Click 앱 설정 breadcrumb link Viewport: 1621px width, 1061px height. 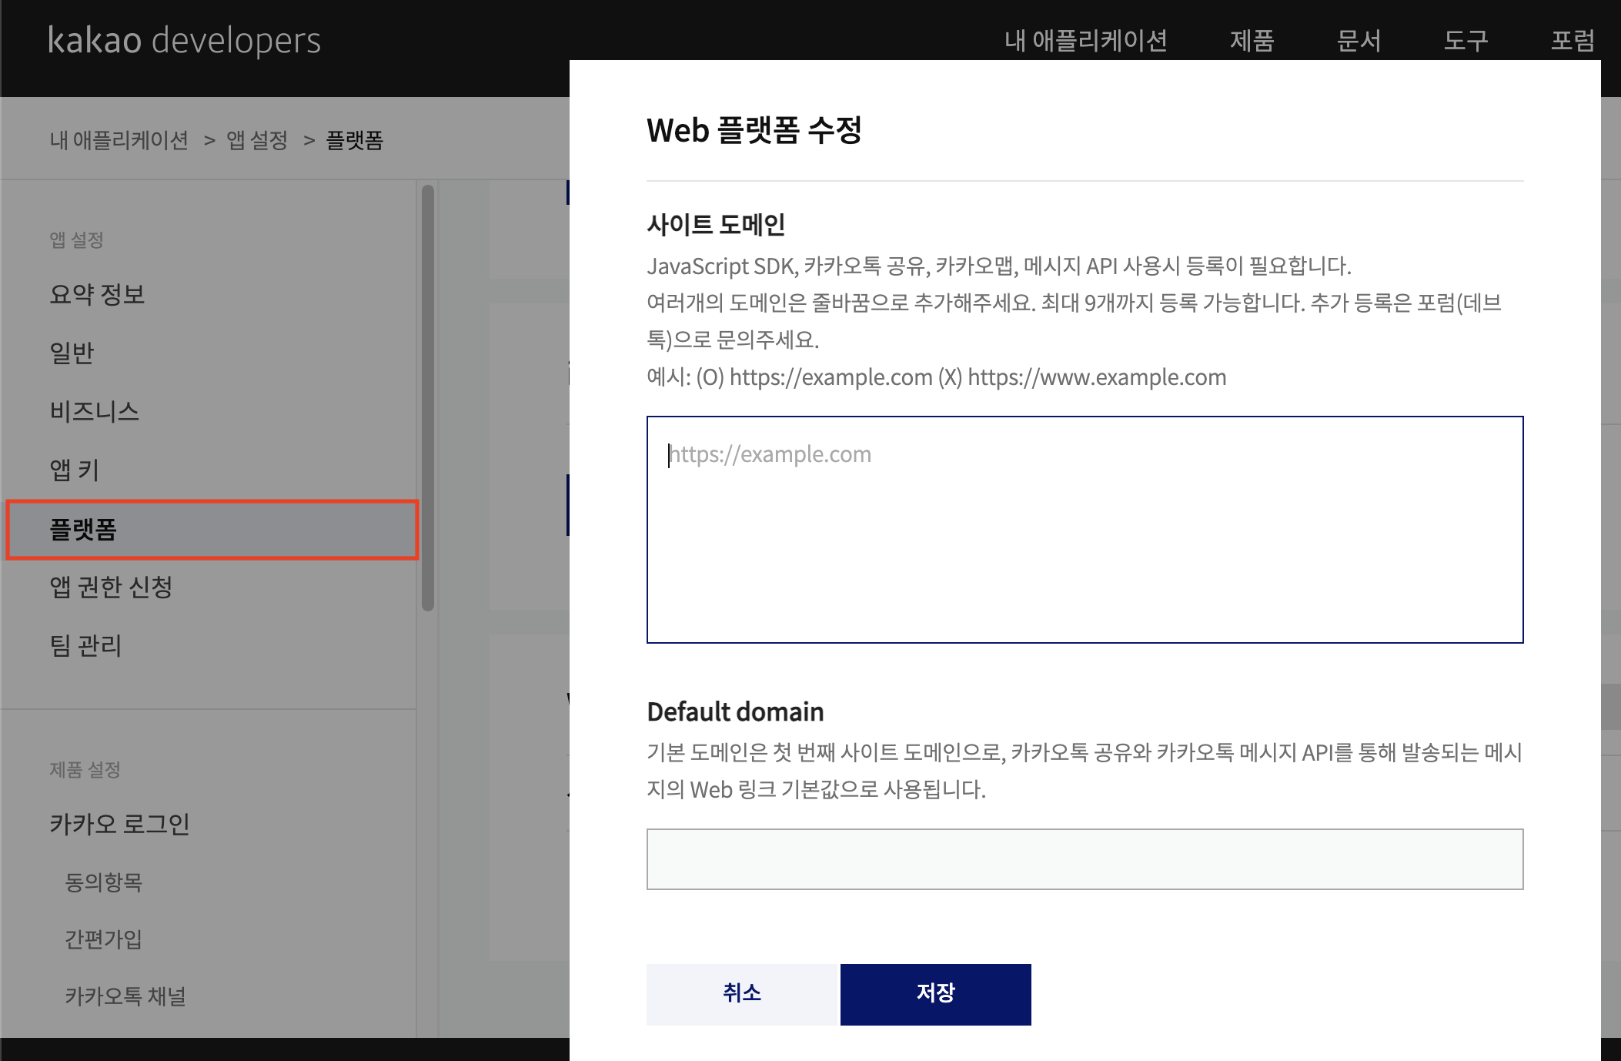coord(256,140)
